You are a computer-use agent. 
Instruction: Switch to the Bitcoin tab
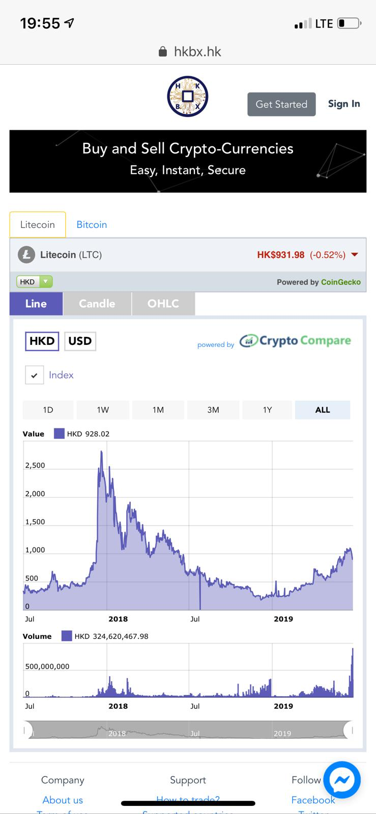pyautogui.click(x=92, y=224)
